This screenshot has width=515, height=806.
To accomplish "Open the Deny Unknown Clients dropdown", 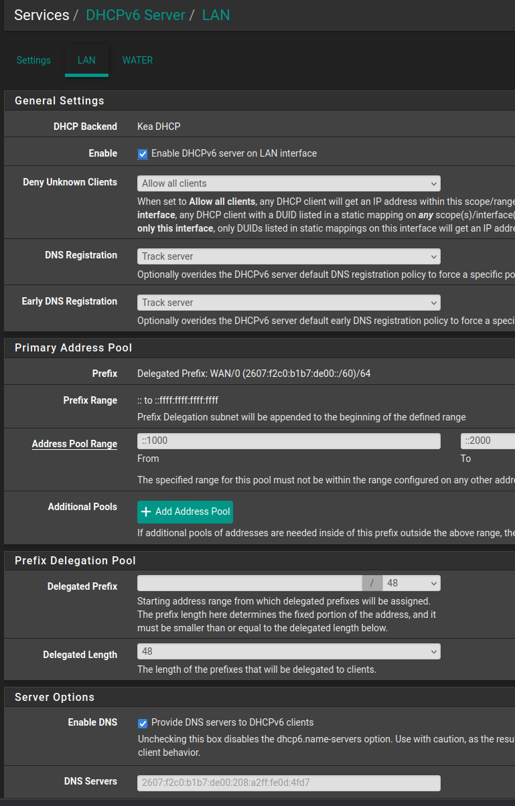I will 289,183.
